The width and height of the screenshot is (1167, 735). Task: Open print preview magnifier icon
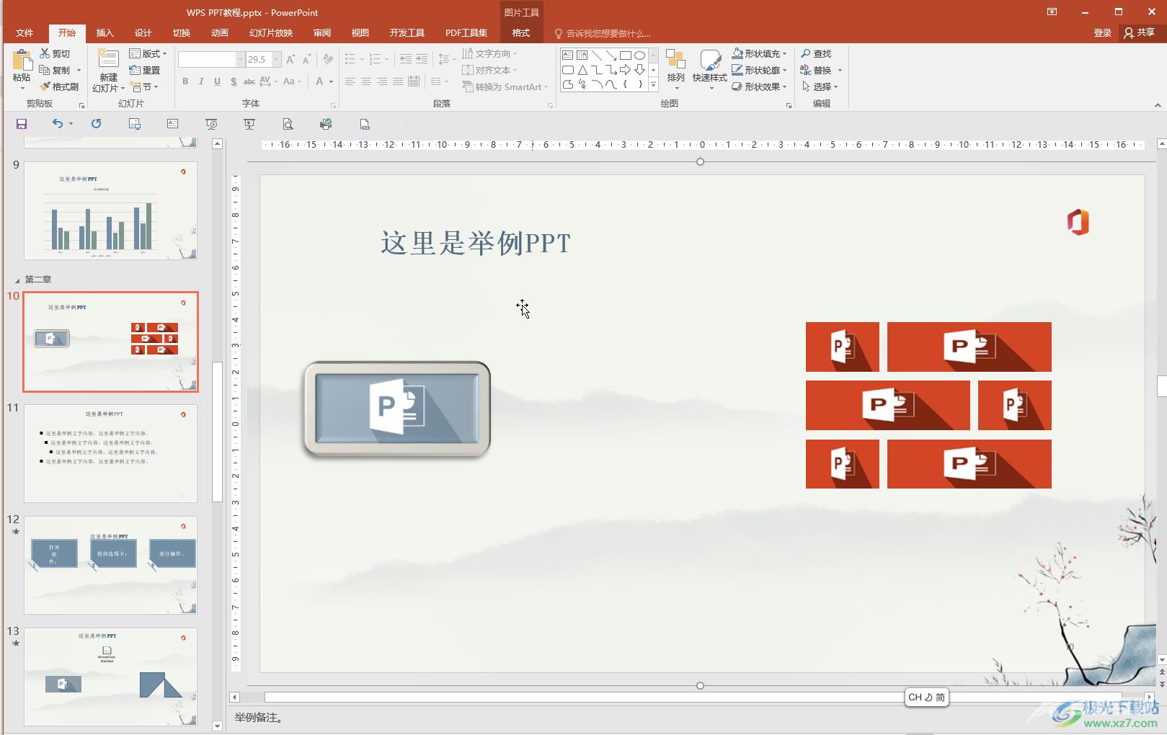pyautogui.click(x=288, y=124)
